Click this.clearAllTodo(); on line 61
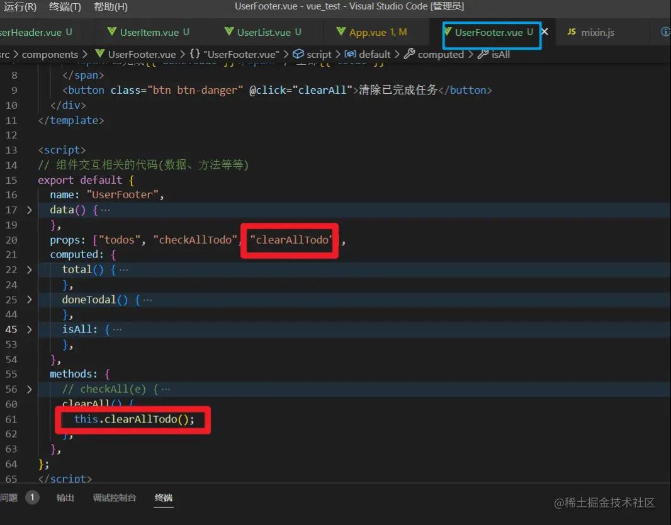The height and width of the screenshot is (525, 671). pyautogui.click(x=134, y=419)
